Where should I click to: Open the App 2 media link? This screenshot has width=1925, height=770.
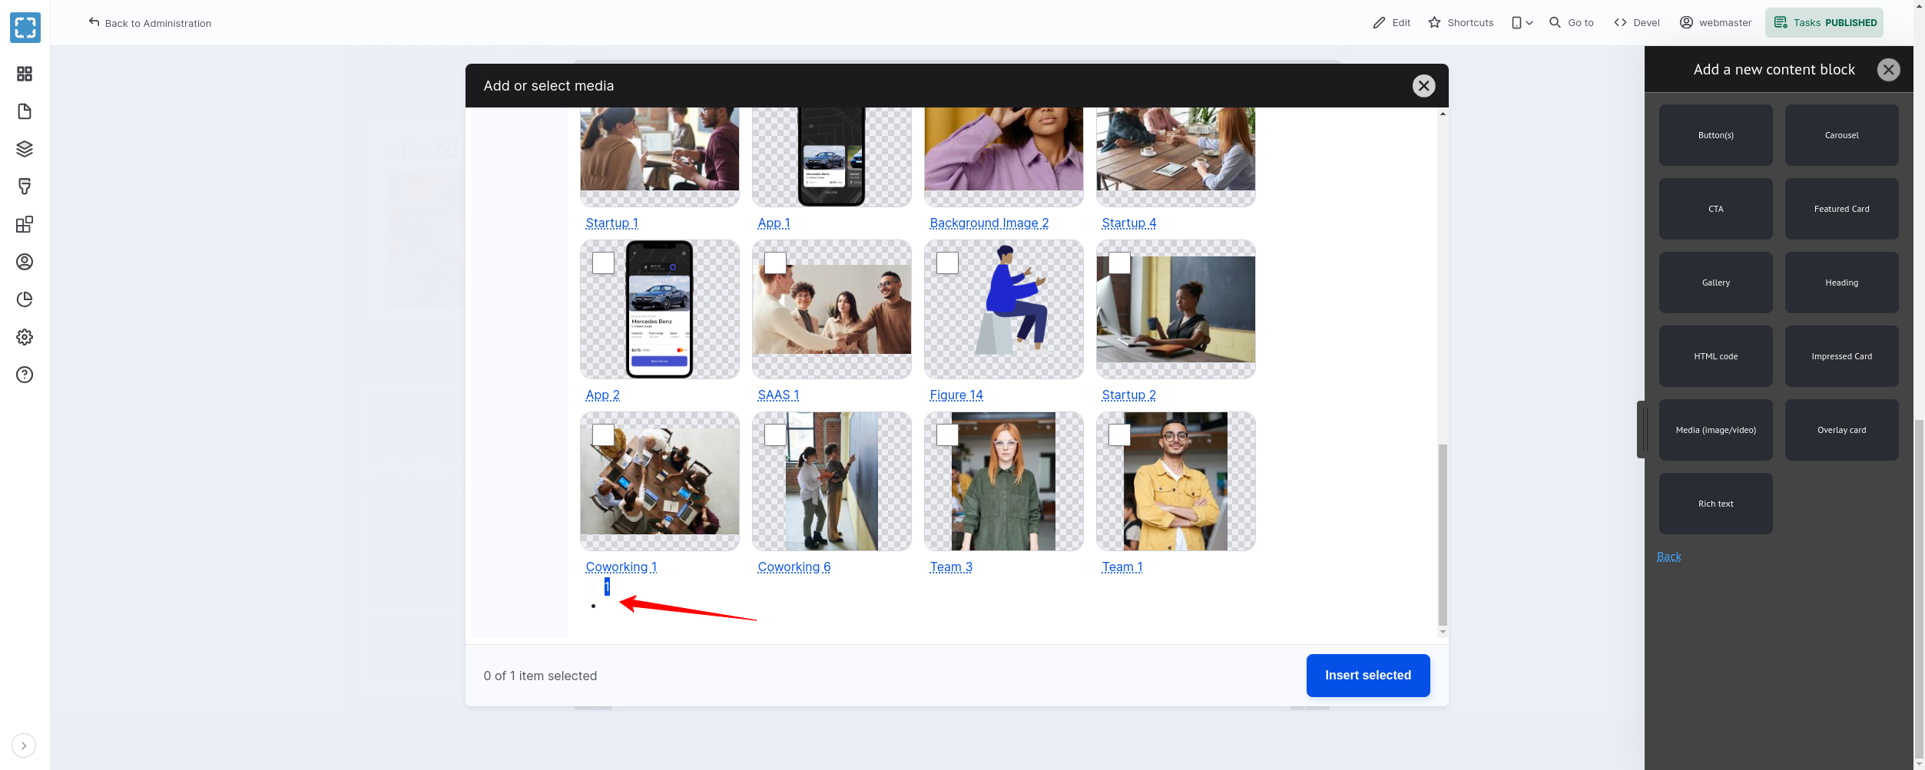pos(602,395)
